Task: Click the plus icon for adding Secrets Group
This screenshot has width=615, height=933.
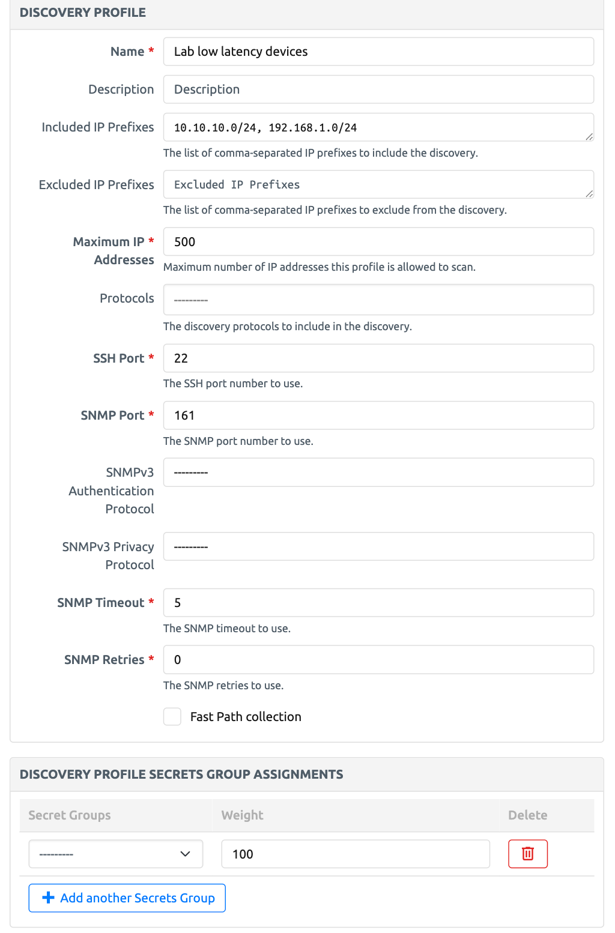Action: point(49,898)
